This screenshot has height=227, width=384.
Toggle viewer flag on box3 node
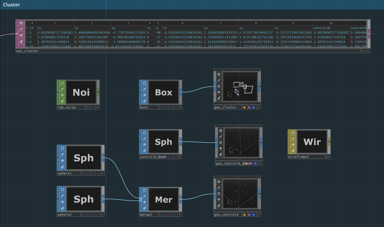[x=144, y=83]
